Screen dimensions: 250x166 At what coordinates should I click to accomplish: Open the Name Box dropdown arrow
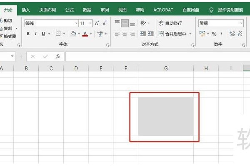(x=12, y=56)
